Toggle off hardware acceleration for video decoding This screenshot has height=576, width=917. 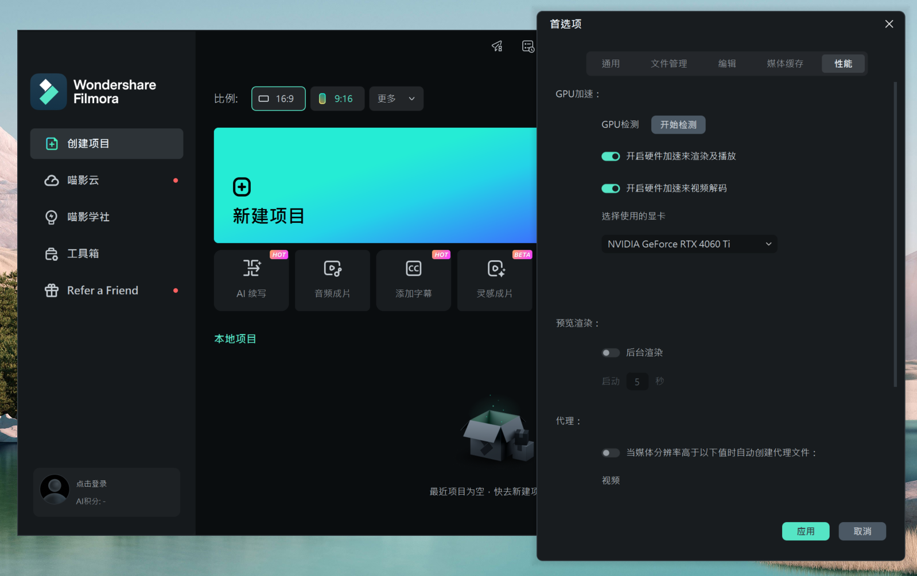pyautogui.click(x=611, y=189)
